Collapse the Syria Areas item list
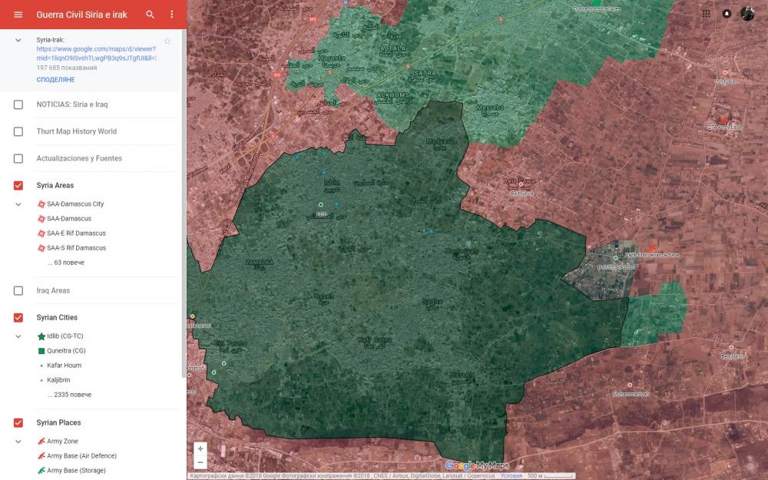 click(x=18, y=204)
